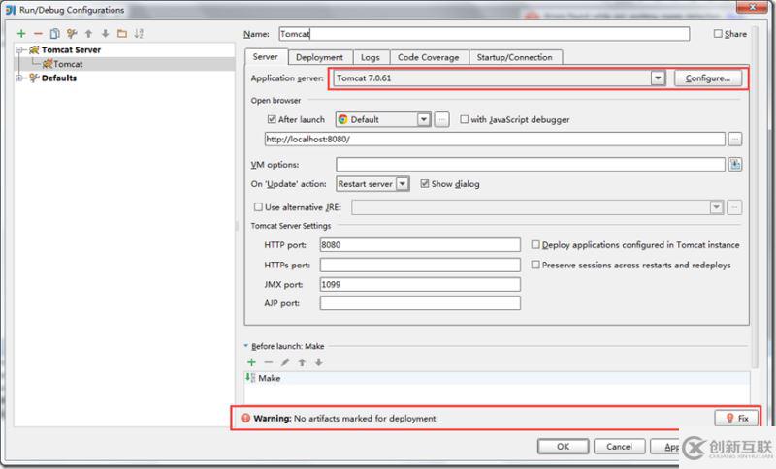Enable with JavaScript debugger
Screen dimensions: 776x469
click(465, 119)
